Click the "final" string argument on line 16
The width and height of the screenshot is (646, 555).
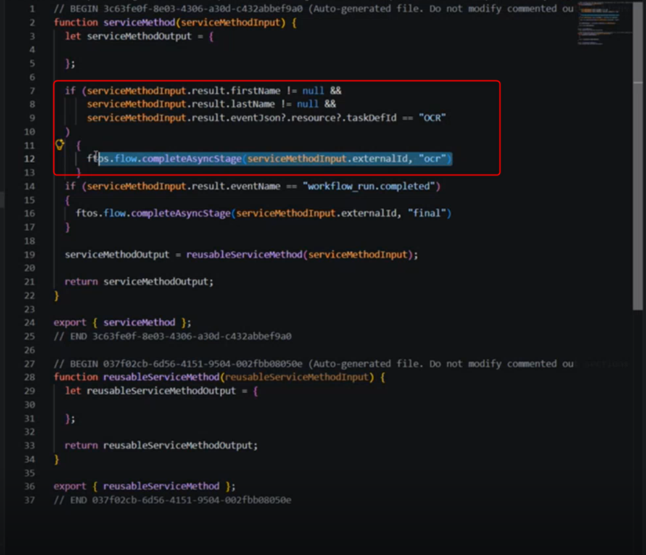click(427, 214)
